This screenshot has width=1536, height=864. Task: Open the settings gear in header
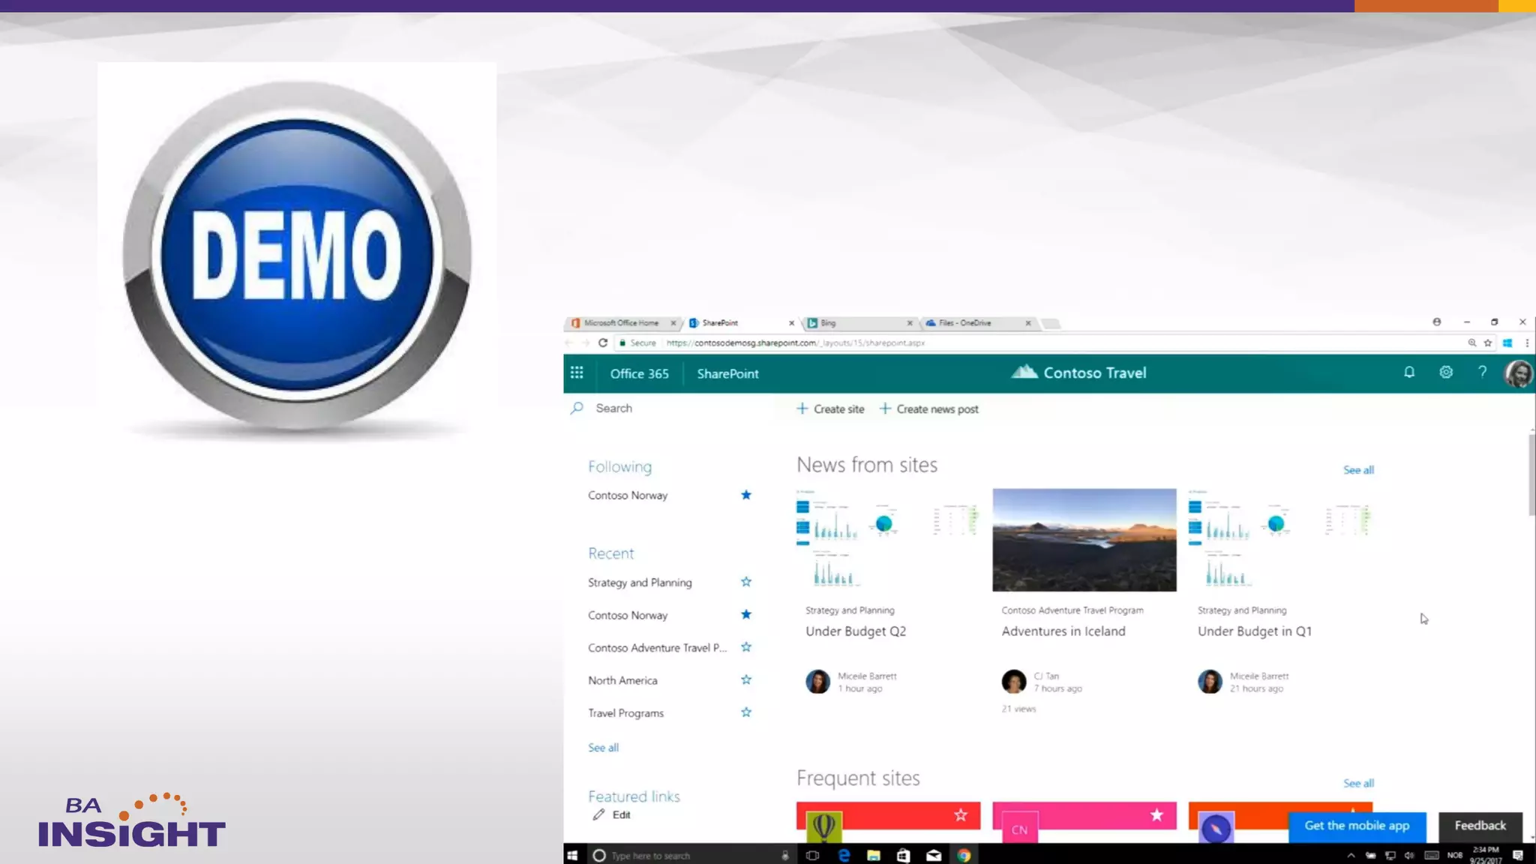coord(1446,372)
